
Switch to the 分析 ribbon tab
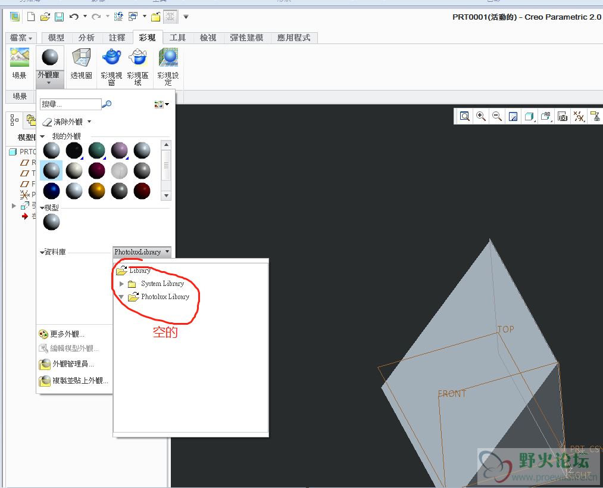(x=86, y=38)
